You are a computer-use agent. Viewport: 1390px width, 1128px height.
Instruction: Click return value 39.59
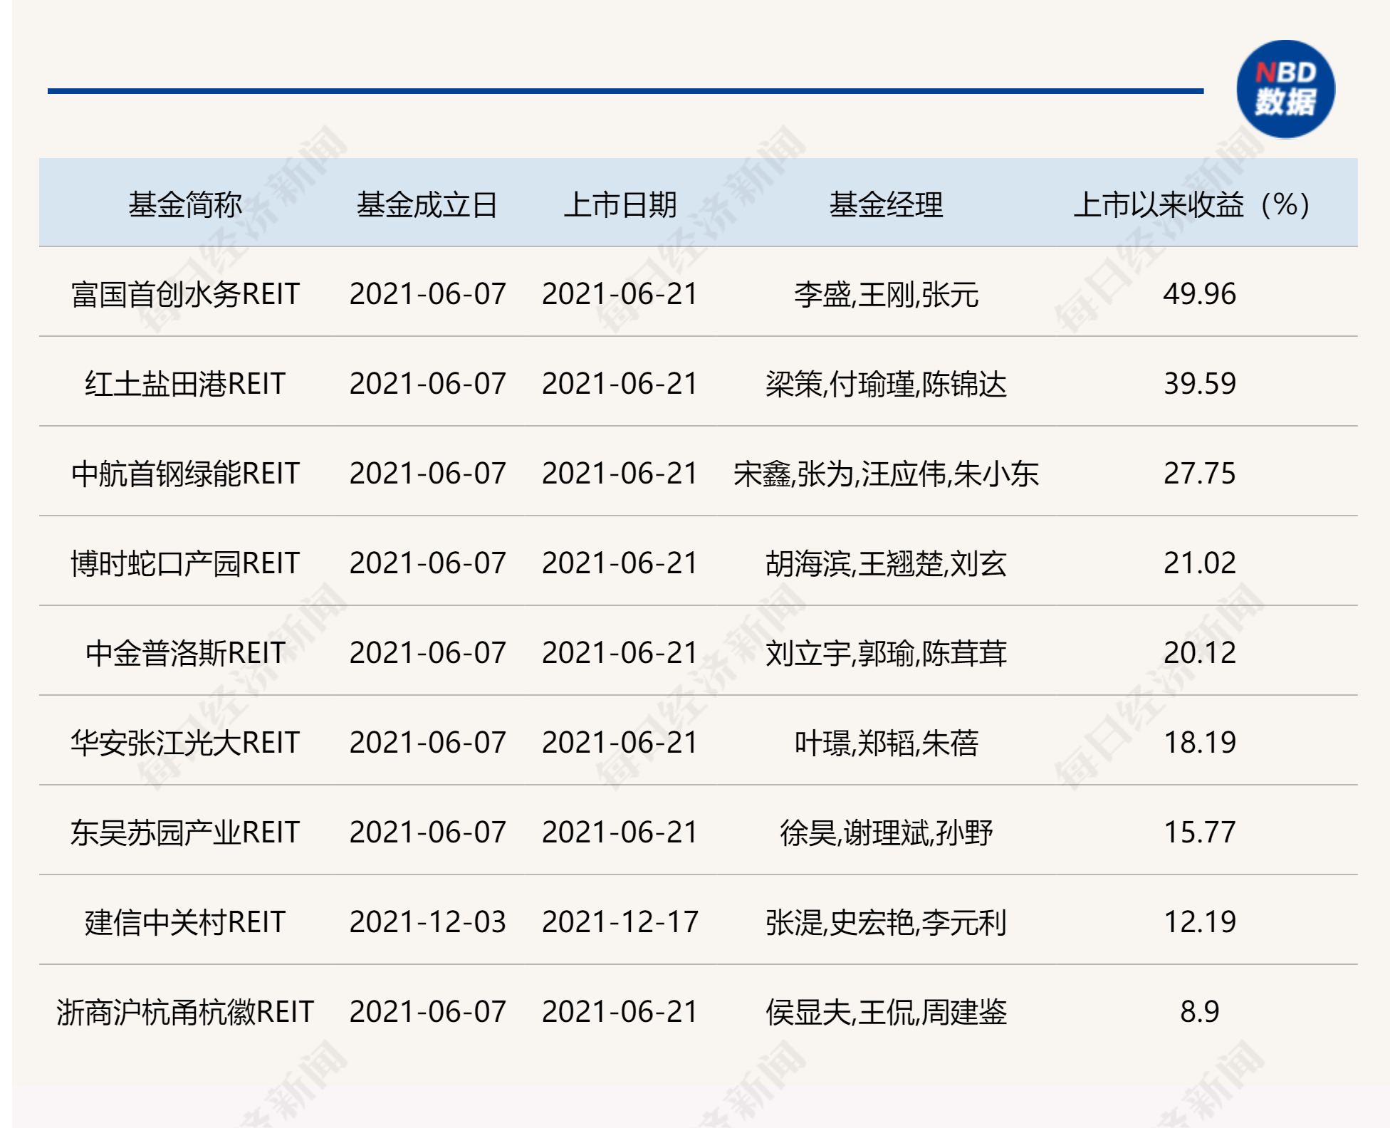click(x=1200, y=384)
